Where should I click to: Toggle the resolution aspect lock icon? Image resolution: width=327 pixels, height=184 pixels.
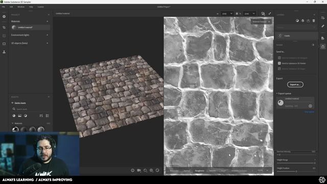click(x=237, y=14)
